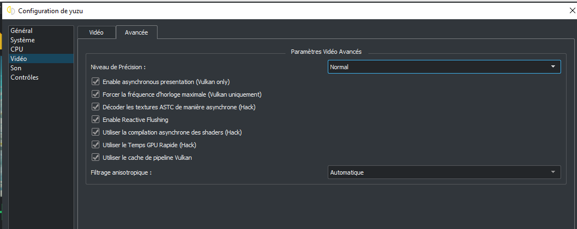Select the Vidéo sidebar category

19,59
